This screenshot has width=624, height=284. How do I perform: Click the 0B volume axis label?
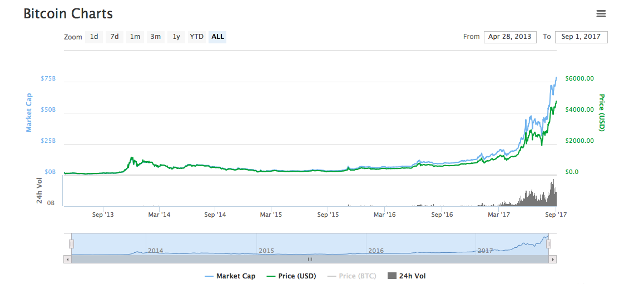click(x=51, y=203)
